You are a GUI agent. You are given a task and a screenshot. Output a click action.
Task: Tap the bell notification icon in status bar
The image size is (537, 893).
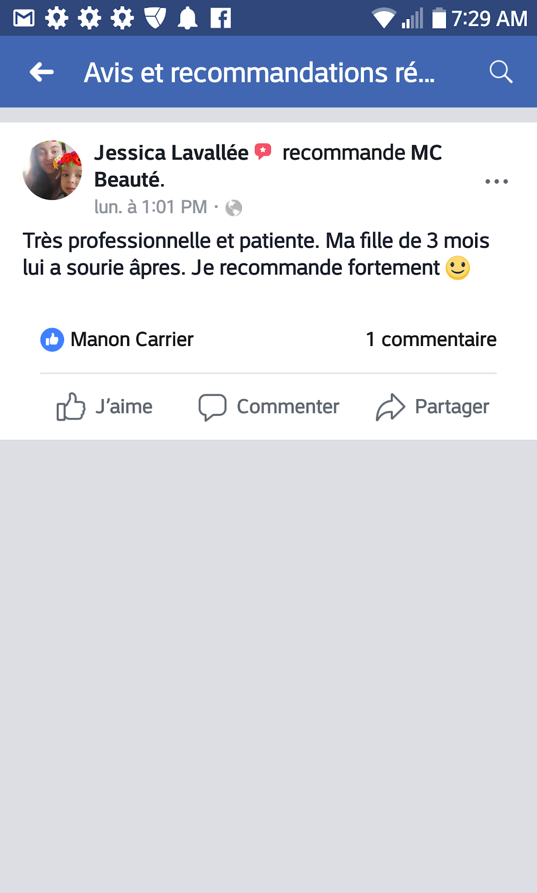coord(187,18)
